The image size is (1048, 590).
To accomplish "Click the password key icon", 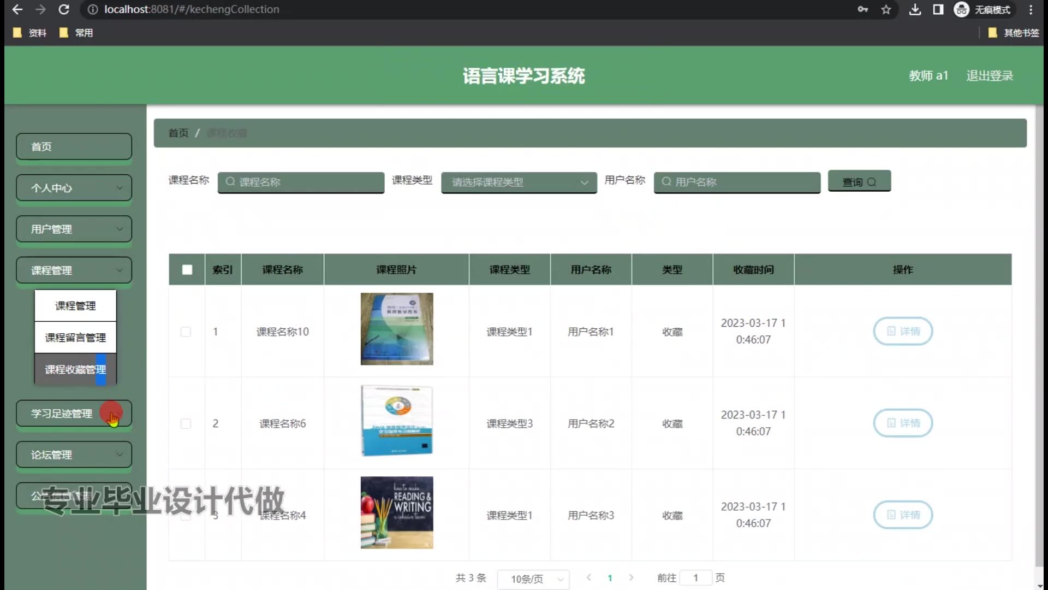I will click(862, 9).
